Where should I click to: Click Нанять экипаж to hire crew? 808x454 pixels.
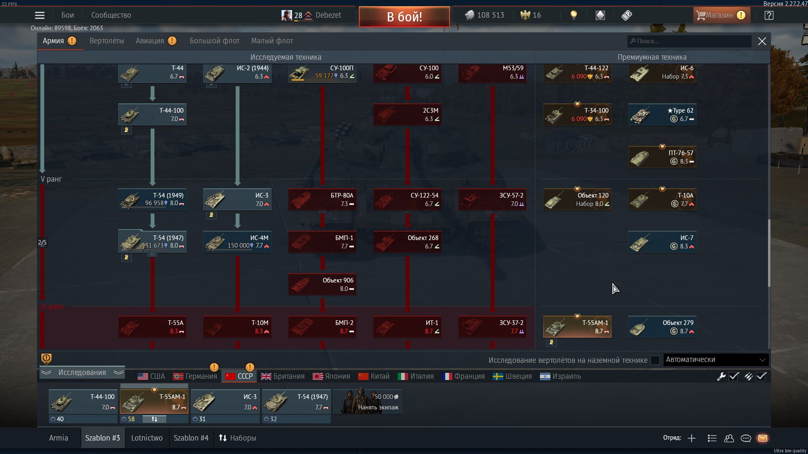[x=368, y=401]
